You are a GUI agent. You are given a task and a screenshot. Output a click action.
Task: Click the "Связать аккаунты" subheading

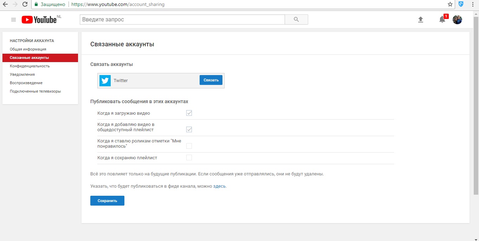(x=112, y=64)
